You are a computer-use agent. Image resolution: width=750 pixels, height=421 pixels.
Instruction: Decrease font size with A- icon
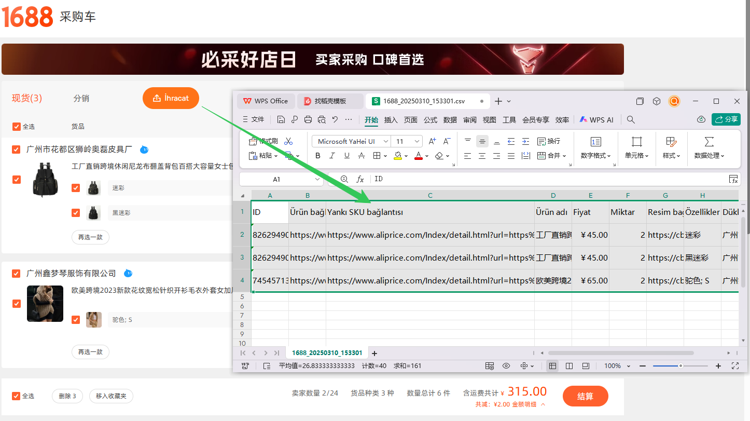[x=447, y=141]
